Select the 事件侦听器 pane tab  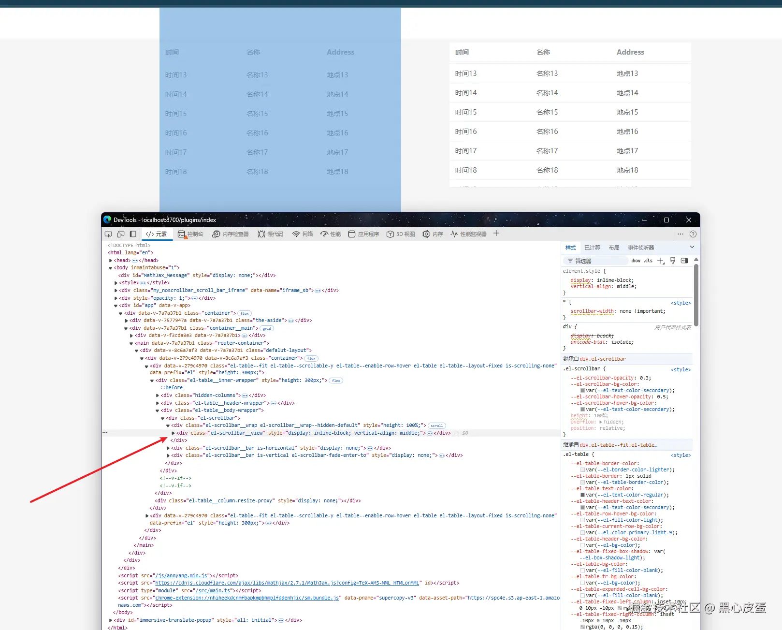tap(641, 248)
